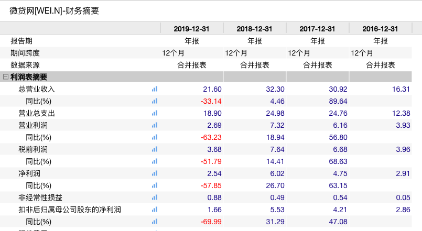Collapse the 利润表摘要 section

6,77
